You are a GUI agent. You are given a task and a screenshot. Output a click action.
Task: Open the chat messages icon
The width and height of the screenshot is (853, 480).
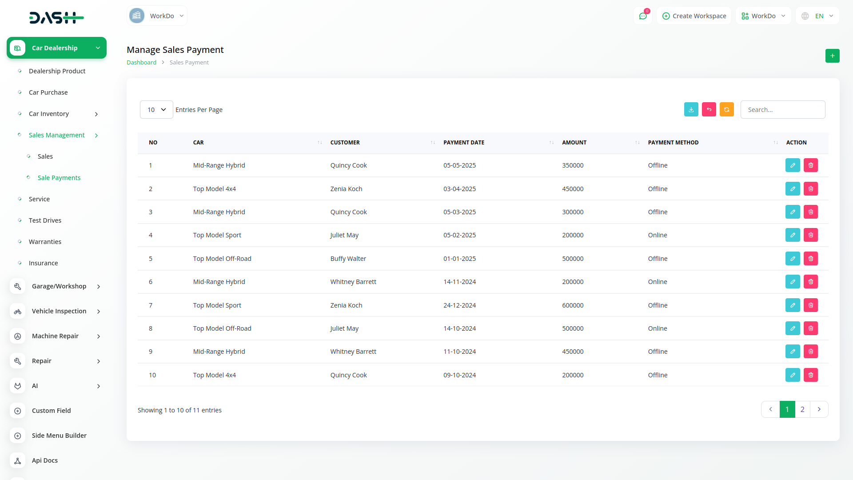coord(642,16)
